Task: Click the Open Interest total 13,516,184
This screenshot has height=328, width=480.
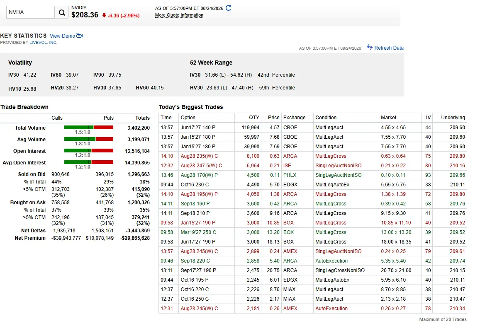Action: click(137, 151)
